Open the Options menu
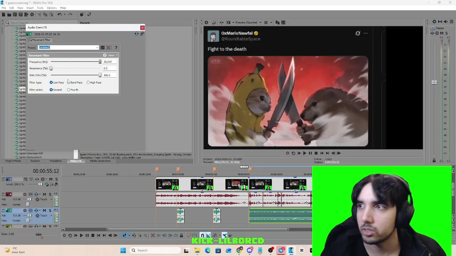 point(52,8)
